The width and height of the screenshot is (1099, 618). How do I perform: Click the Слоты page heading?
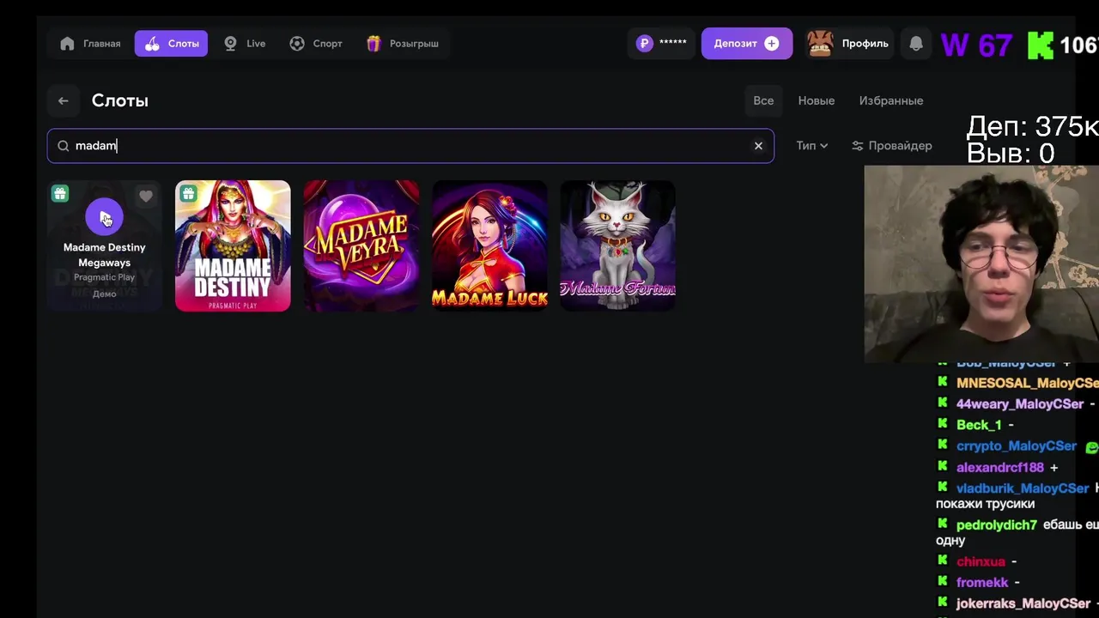pos(120,100)
